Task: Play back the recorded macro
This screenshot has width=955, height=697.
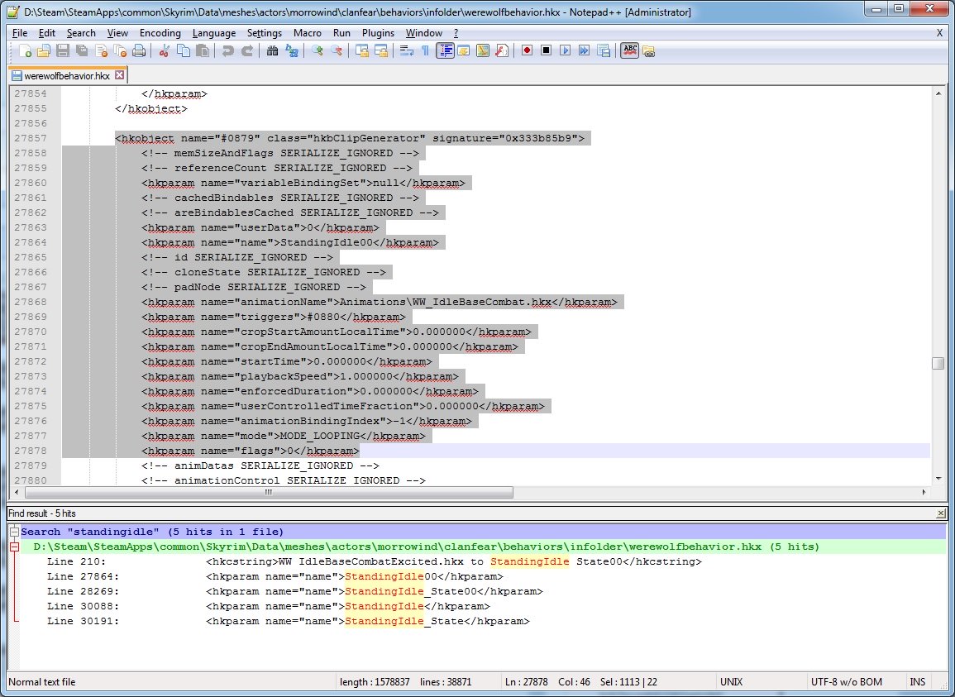Action: (566, 51)
